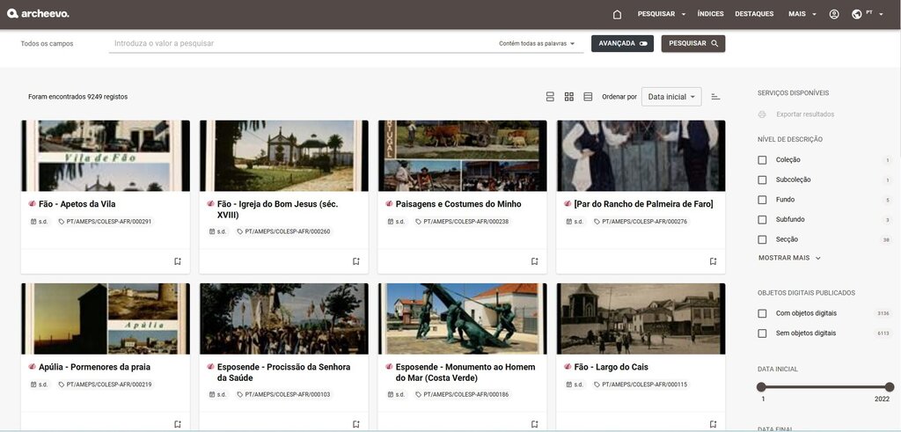Open Fão - Largo do Cais record
Screen dimensions: 901x432
pyautogui.click(x=611, y=367)
